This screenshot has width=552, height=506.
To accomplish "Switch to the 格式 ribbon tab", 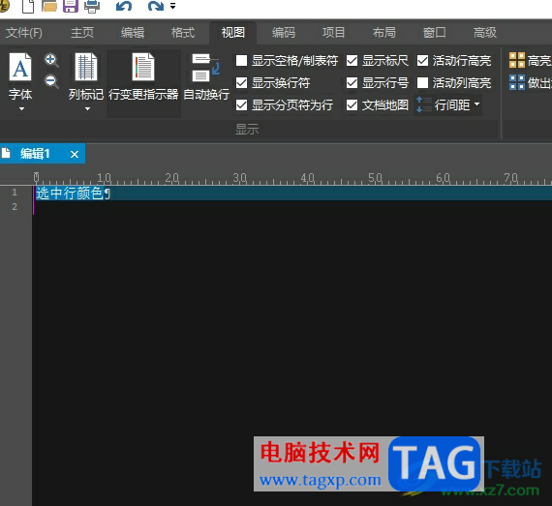I will pos(183,33).
